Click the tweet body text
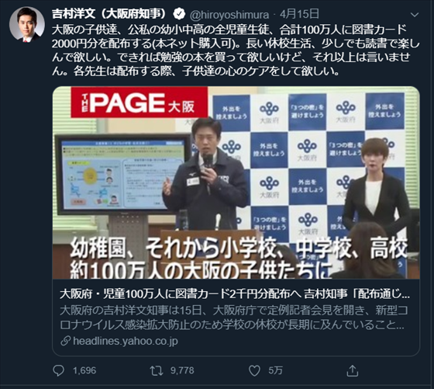Image resolution: width=434 pixels, height=389 pixels. (x=236, y=50)
